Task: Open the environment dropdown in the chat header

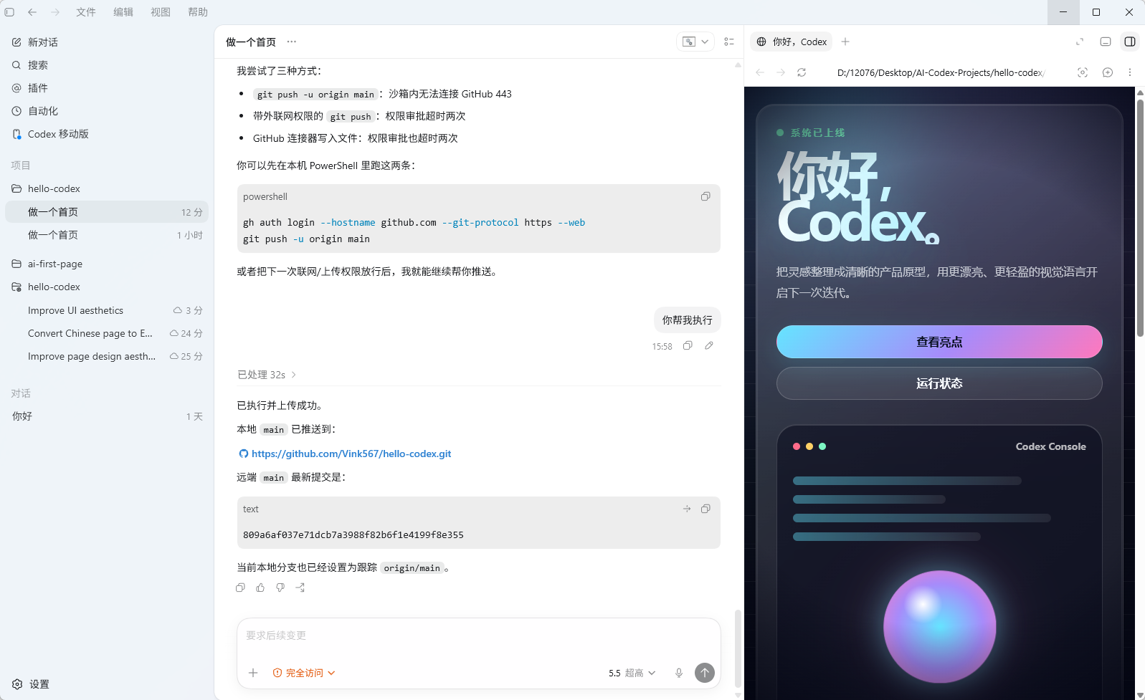Action: 695,42
